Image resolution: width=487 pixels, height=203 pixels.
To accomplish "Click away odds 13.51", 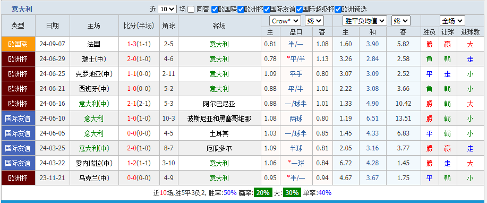I will (x=404, y=119).
